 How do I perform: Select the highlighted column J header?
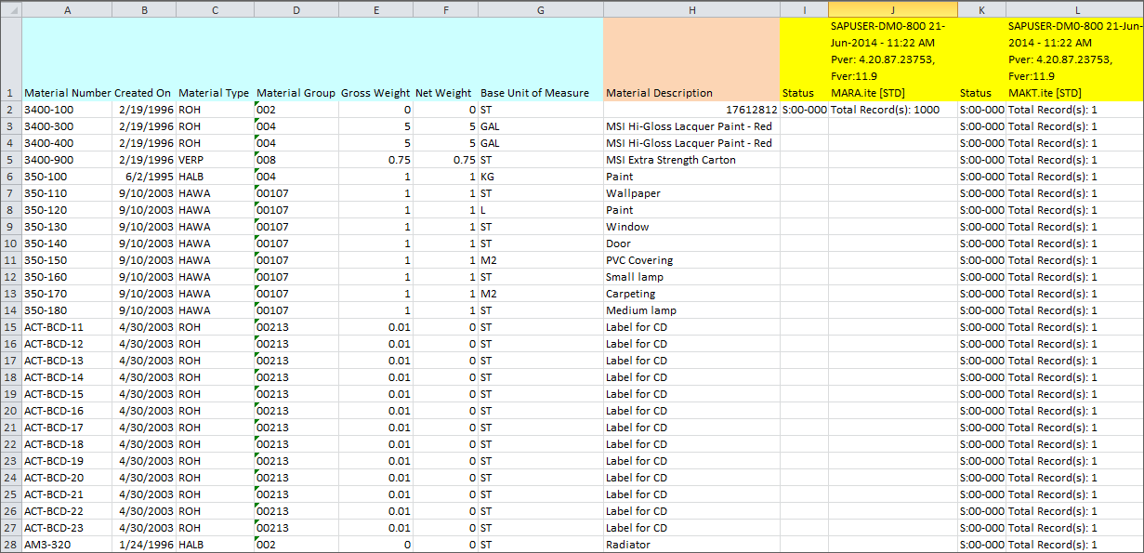(892, 8)
